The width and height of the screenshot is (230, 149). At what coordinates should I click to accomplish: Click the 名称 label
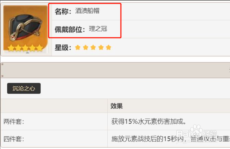coord(63,11)
